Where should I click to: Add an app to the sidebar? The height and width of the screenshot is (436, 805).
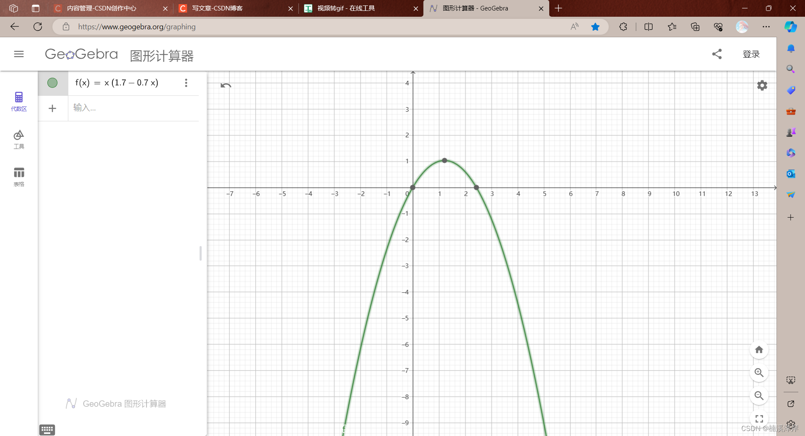pyautogui.click(x=791, y=218)
